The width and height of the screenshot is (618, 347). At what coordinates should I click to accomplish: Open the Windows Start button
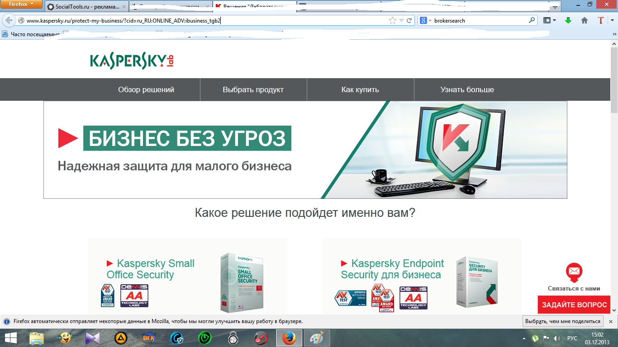10,338
